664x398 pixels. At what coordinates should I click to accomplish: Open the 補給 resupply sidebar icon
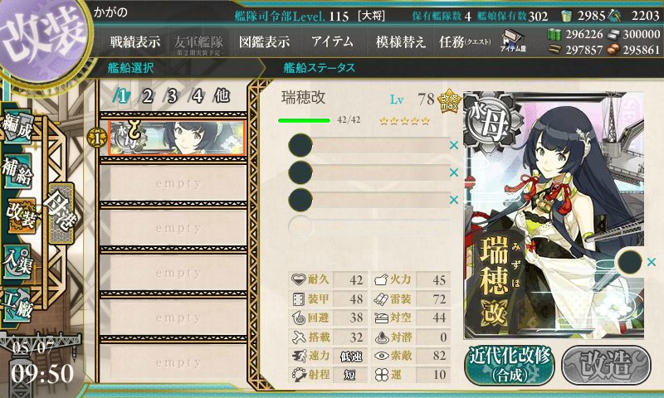17,171
